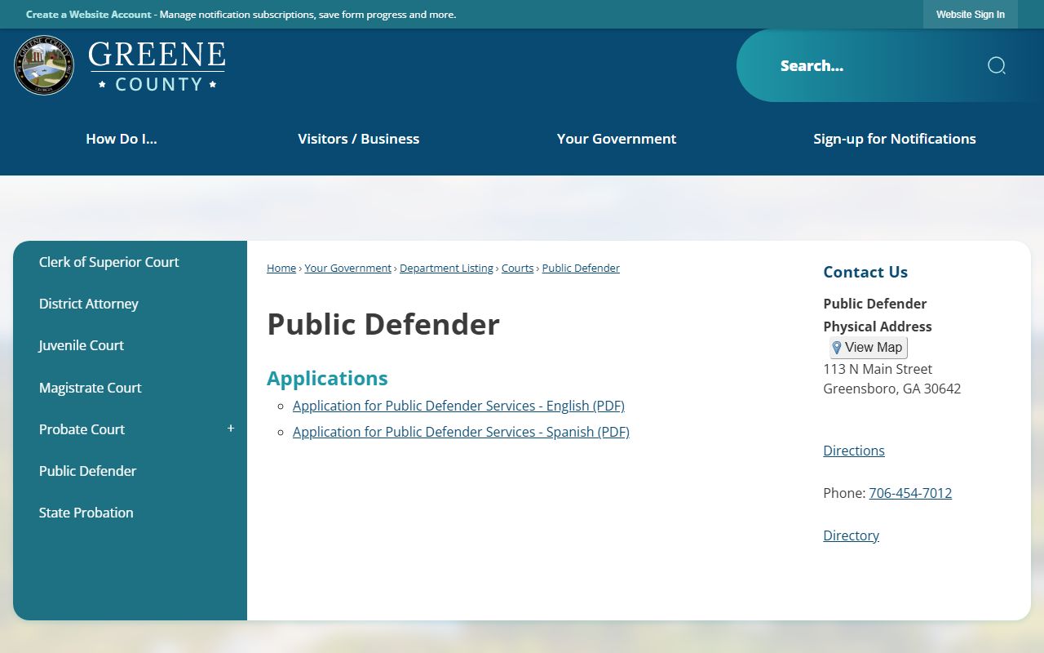
Task: Open Probate Court sidebar link
Action: pos(82,429)
